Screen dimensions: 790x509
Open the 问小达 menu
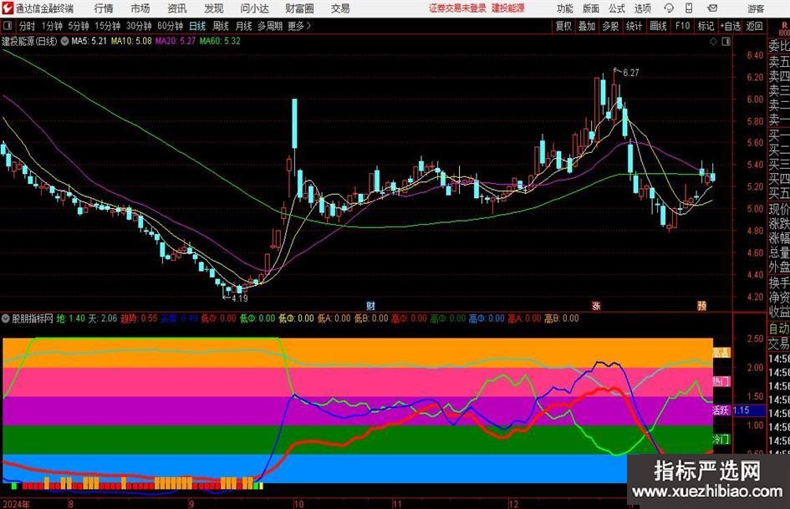click(x=254, y=8)
